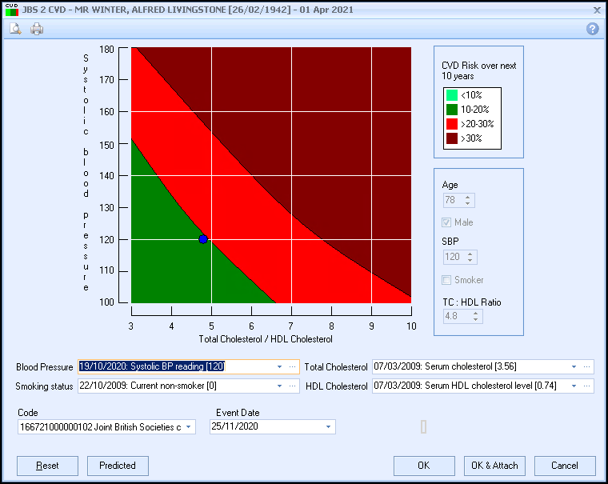Click ellipsis button beside Smoking status field
Screen dimensions: 608x484
coord(294,386)
